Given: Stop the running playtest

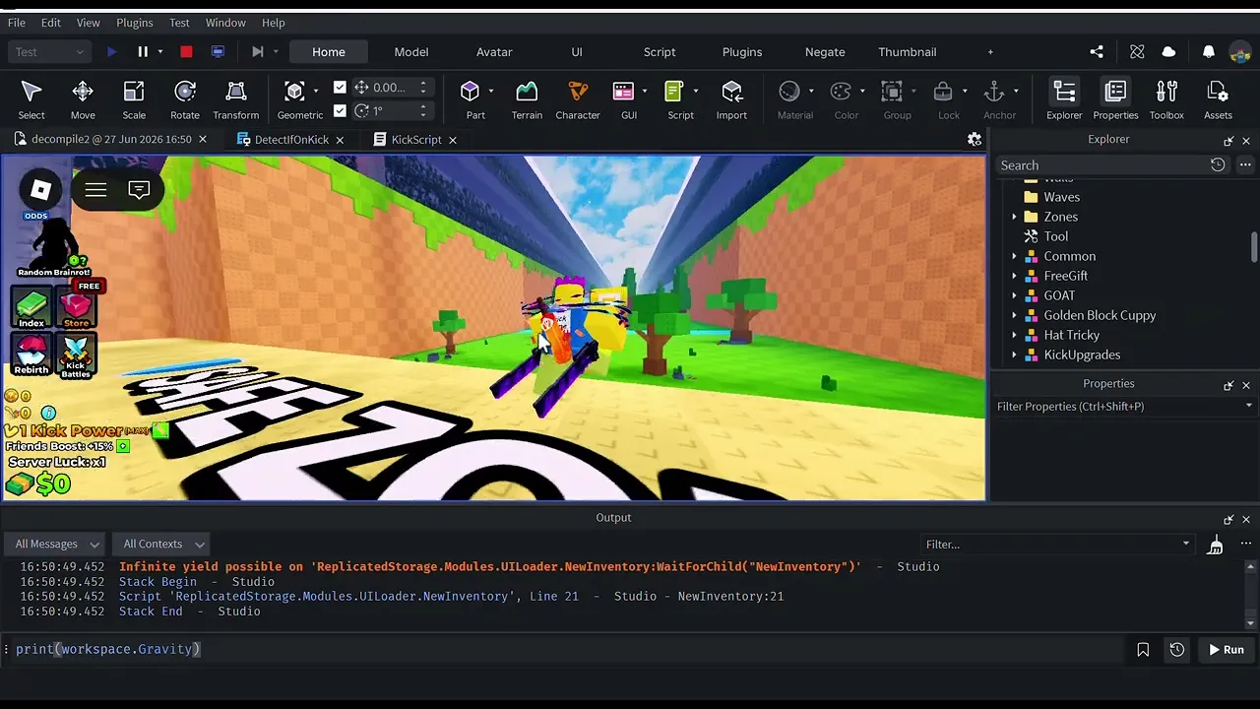Looking at the screenshot, I should [186, 52].
